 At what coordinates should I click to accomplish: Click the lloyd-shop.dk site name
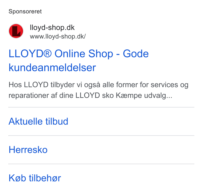point(52,28)
